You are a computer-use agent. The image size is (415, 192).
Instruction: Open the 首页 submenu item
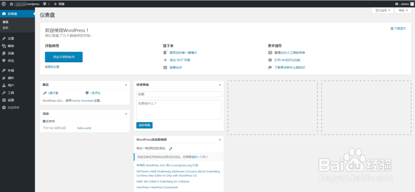click(x=5, y=22)
